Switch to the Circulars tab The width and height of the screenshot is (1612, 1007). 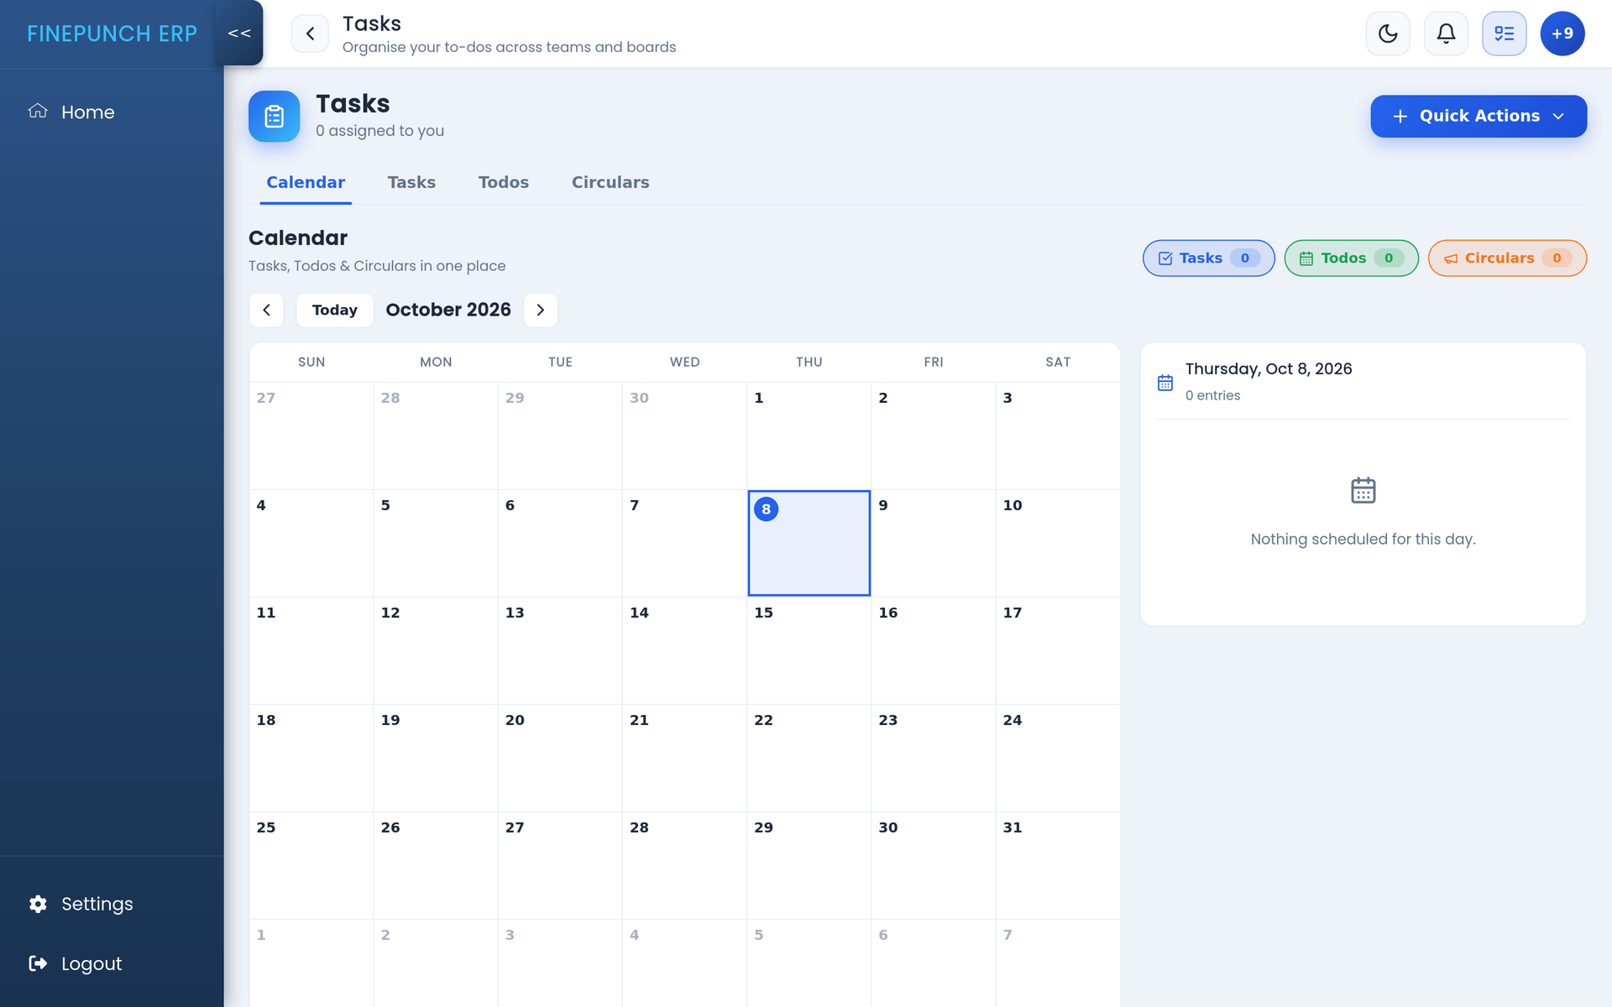(610, 182)
